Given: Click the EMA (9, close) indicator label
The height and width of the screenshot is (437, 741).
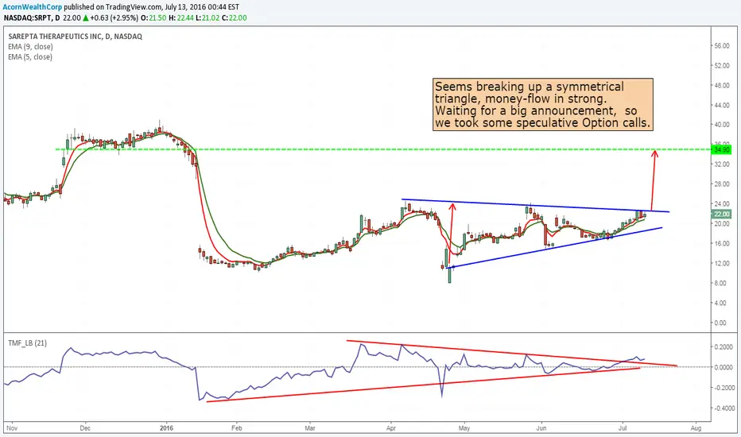Looking at the screenshot, I should pyautogui.click(x=30, y=47).
